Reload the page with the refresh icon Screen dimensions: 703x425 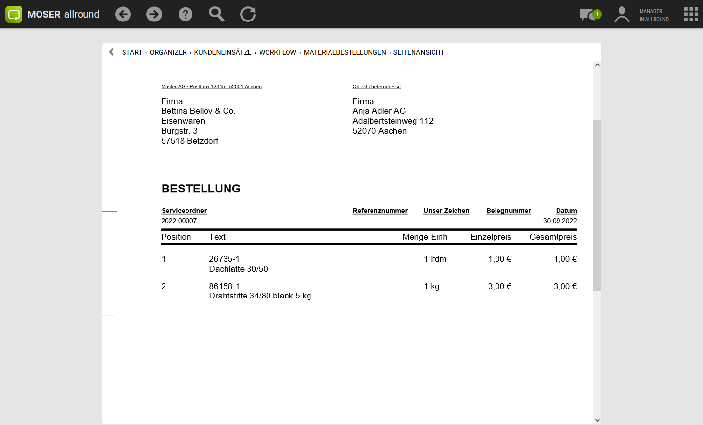(x=248, y=14)
